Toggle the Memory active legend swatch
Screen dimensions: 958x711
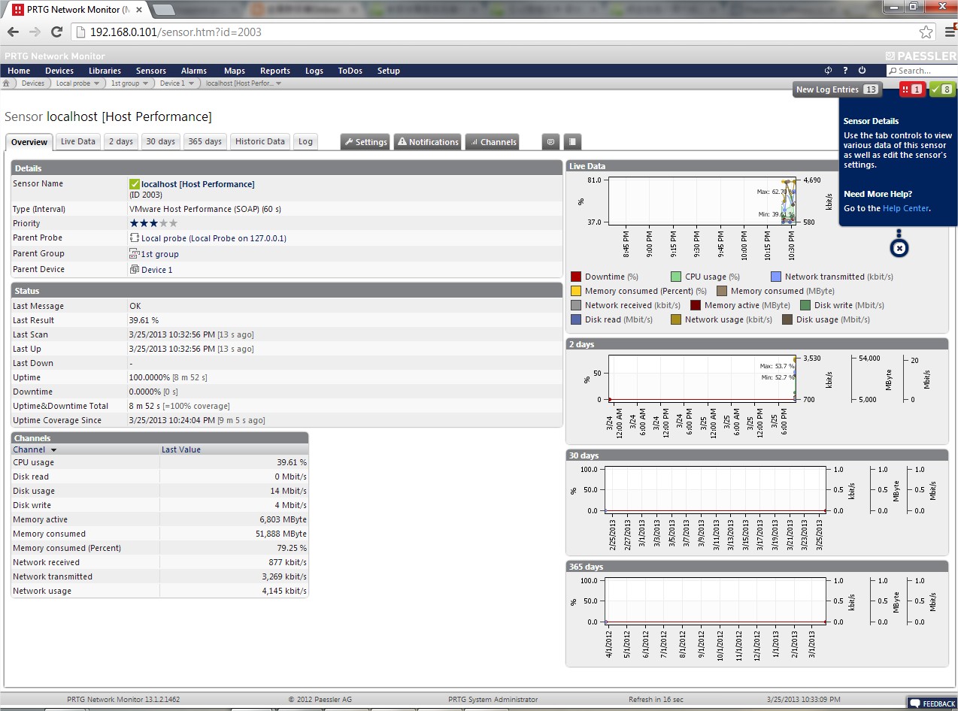pyautogui.click(x=696, y=305)
